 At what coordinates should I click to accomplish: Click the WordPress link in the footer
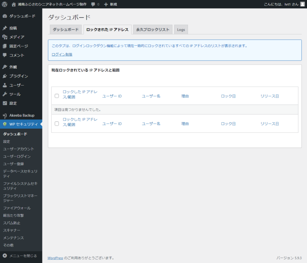point(55,258)
